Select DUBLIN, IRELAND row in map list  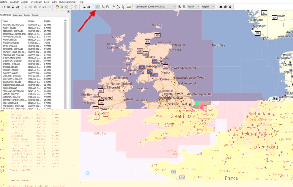click(27, 94)
